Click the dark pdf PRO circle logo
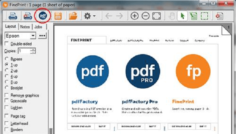Image resolution: width=236 pixels, height=134 pixels. click(x=143, y=71)
